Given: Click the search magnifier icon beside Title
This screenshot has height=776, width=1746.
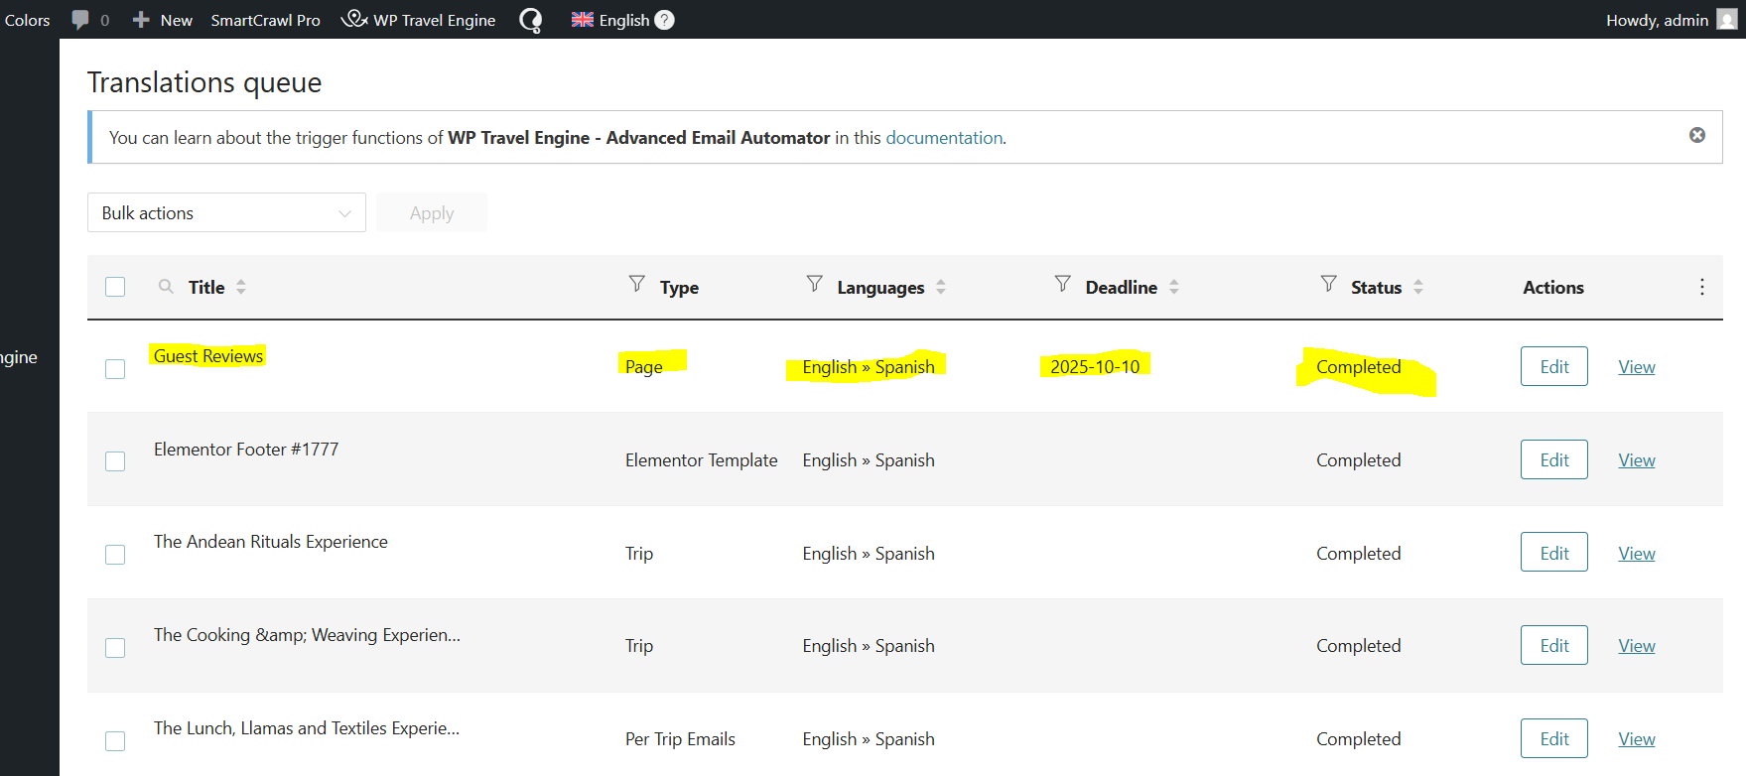Looking at the screenshot, I should pos(166,287).
